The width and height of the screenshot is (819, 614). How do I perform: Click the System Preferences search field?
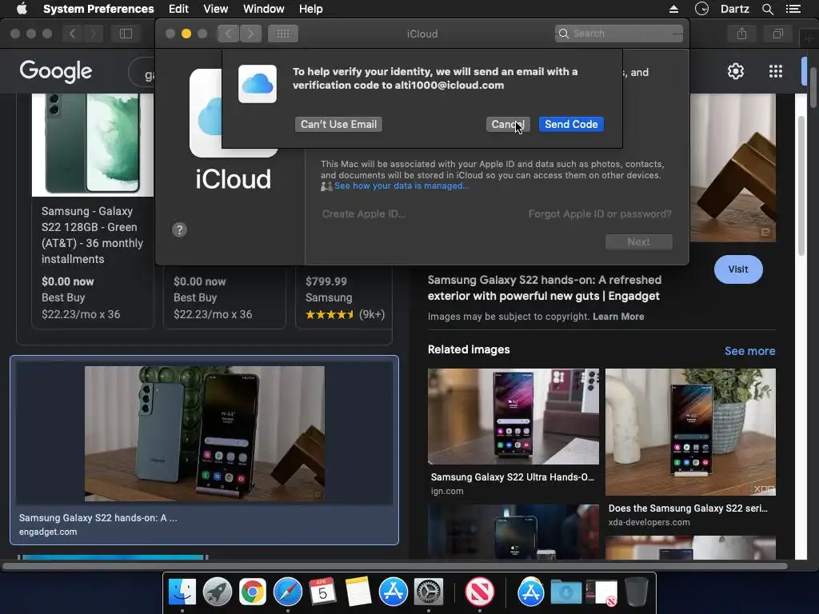619,34
